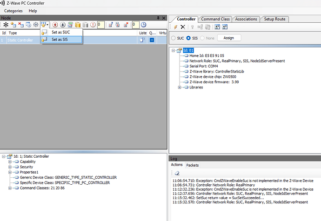Screen dimensions: 321x221
Task: Pin the Node panel with pushpin icon
Action: (x=158, y=18)
